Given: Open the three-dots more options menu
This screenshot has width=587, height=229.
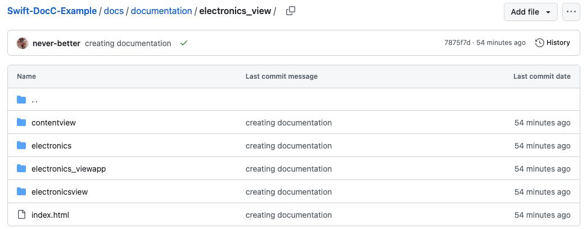Looking at the screenshot, I should 571,12.
